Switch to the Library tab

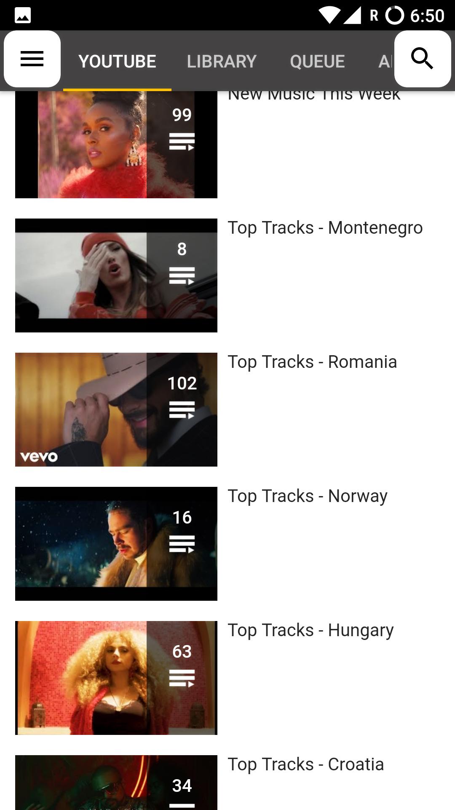tap(222, 61)
